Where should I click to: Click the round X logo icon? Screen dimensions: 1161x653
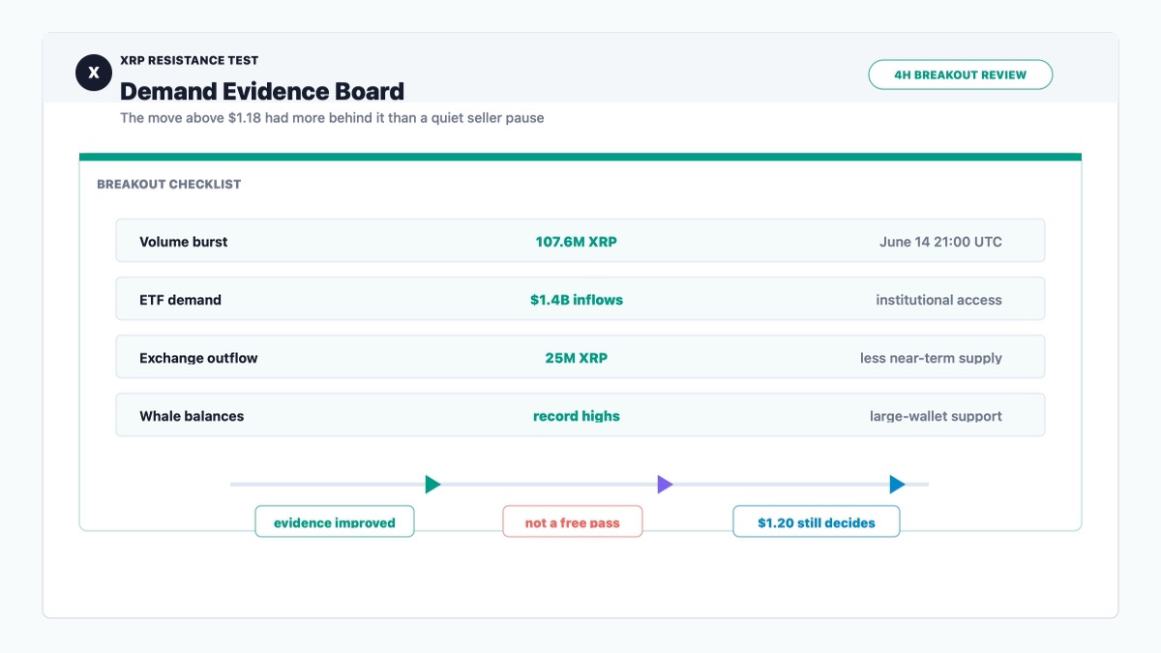[94, 73]
